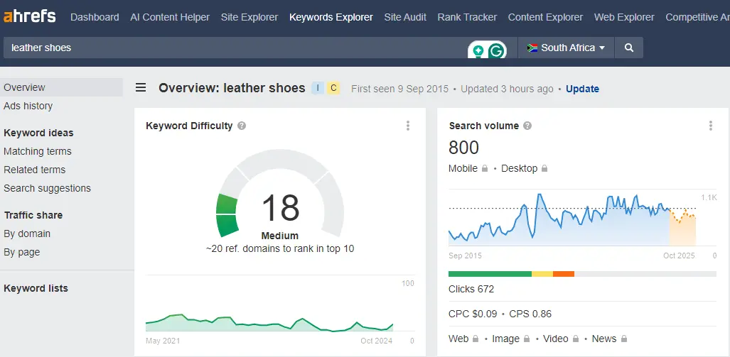Viewport: 730px width, 357px height.
Task: Open the South Africa country dropdown
Action: pyautogui.click(x=566, y=48)
